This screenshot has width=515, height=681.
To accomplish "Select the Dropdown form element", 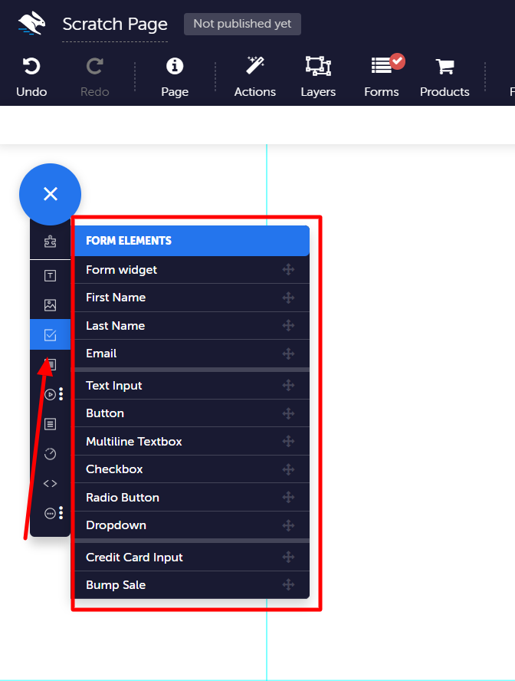I will tap(192, 525).
